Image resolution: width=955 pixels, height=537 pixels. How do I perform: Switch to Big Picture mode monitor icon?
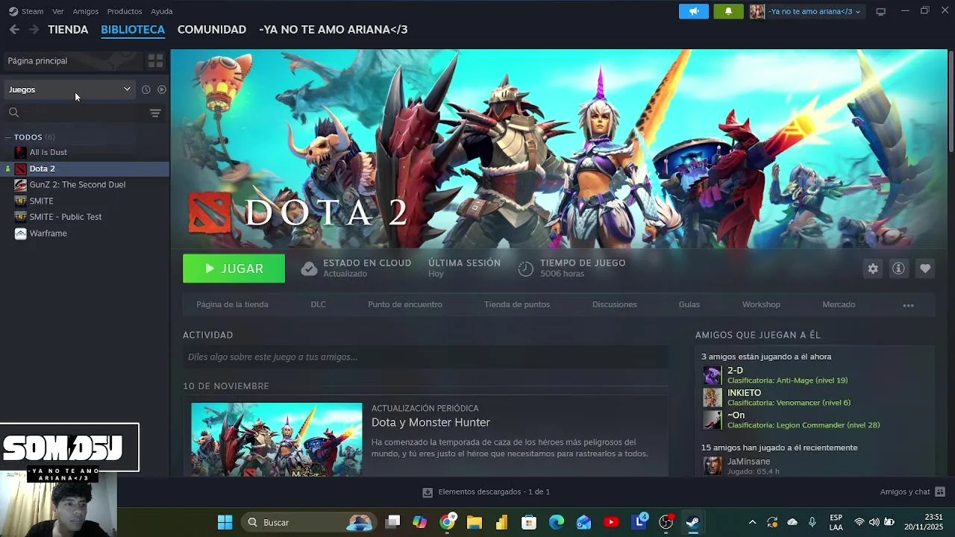pyautogui.click(x=880, y=11)
